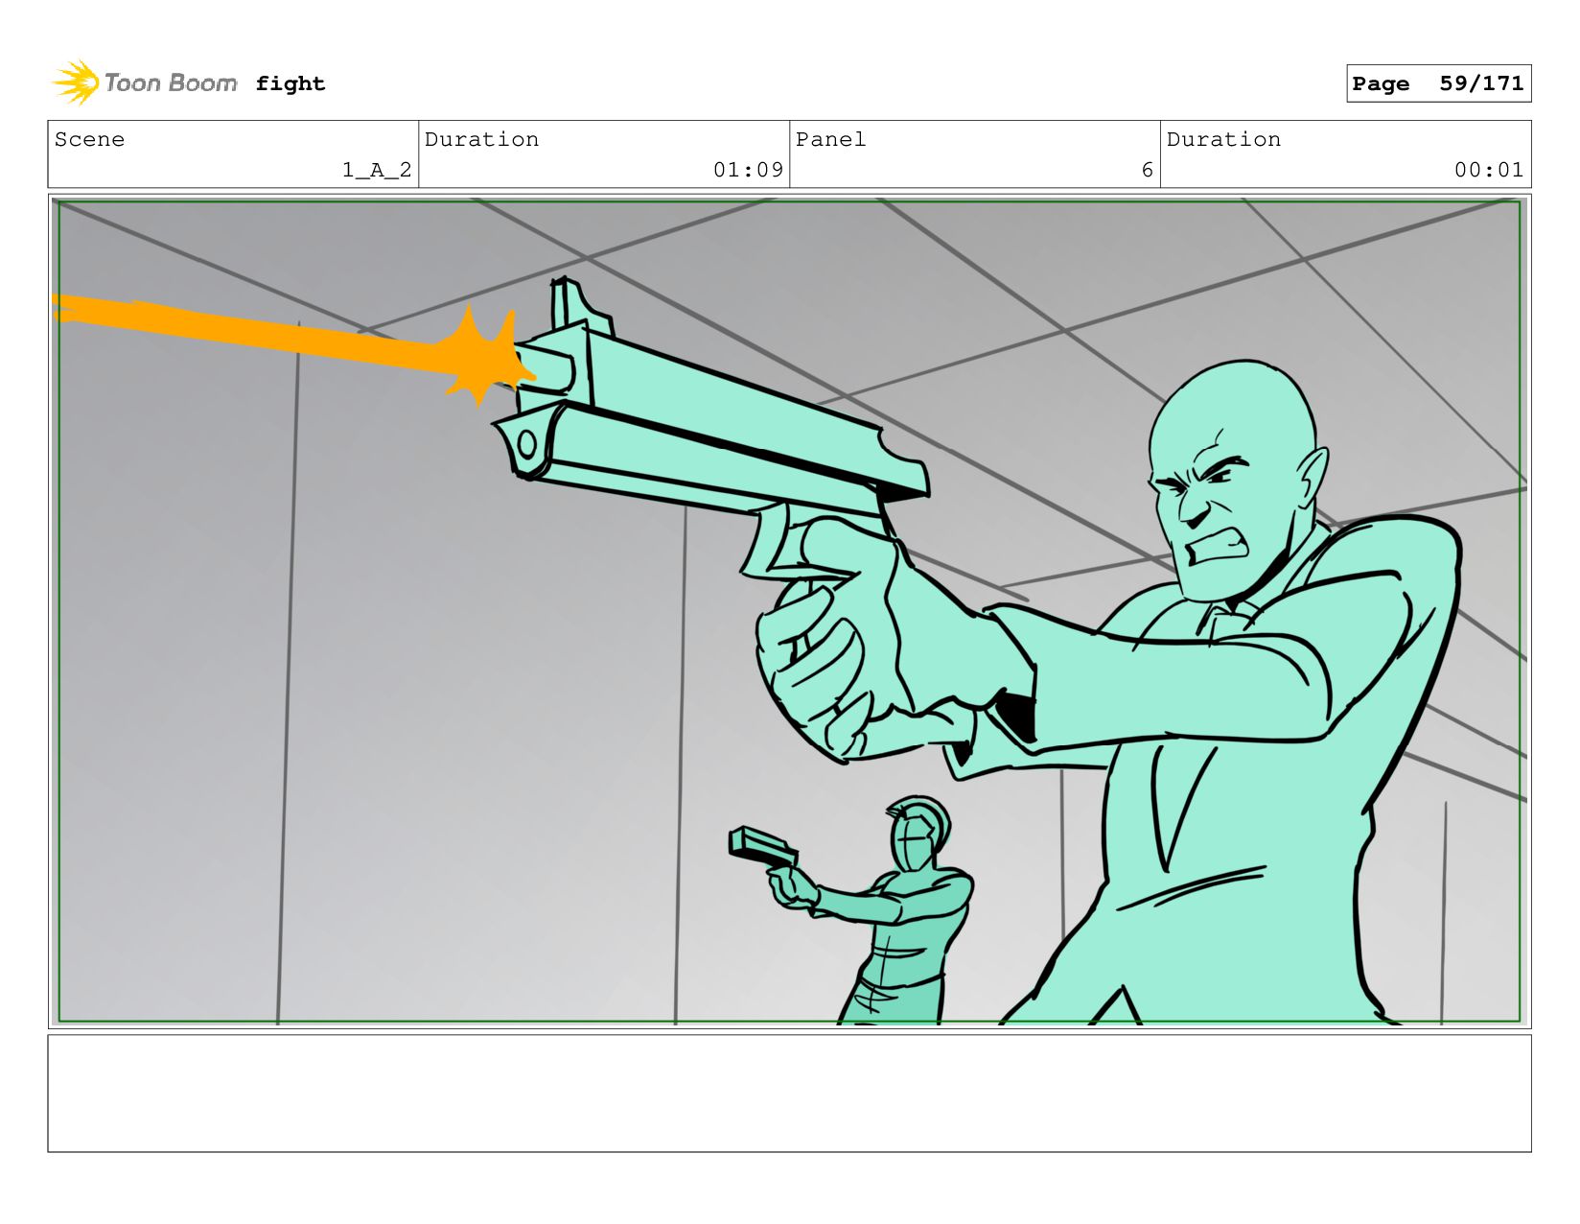Click the scene duration value '01:09'

click(x=748, y=170)
